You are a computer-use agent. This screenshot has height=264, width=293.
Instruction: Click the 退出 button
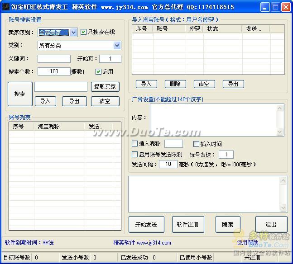click(x=271, y=225)
